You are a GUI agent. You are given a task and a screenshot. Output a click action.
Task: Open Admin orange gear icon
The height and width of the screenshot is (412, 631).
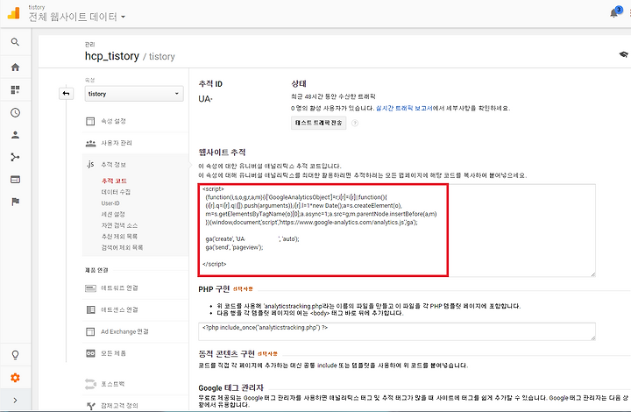(15, 378)
